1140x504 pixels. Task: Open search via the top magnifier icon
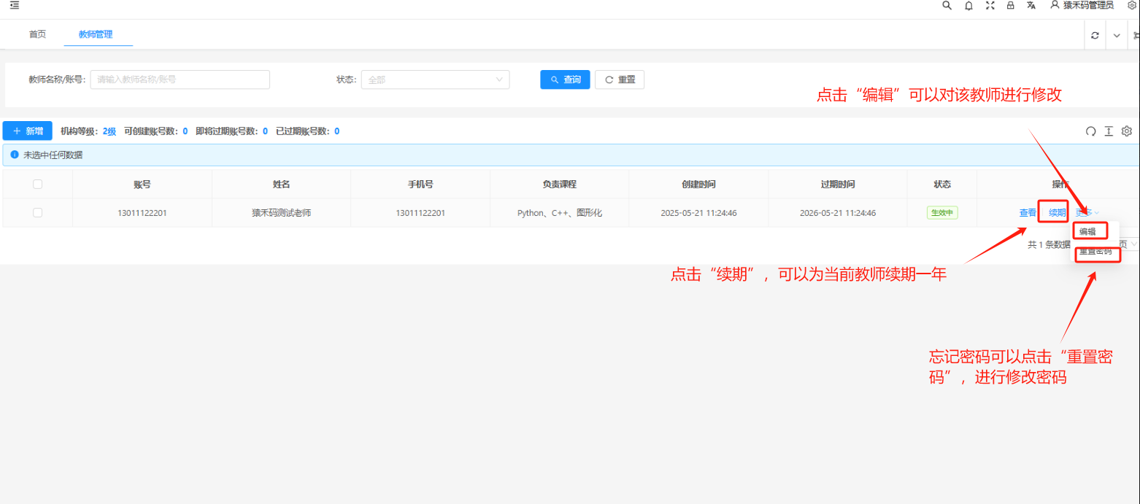[x=947, y=5]
